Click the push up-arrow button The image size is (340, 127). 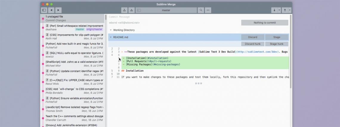tap(285, 10)
